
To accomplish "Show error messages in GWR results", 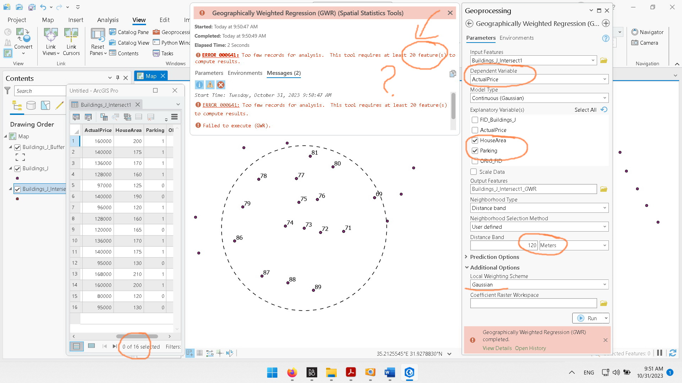I will (x=221, y=85).
